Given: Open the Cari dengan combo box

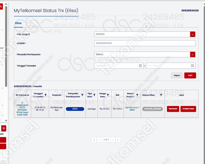Looking at the screenshot, I should [x=145, y=34].
